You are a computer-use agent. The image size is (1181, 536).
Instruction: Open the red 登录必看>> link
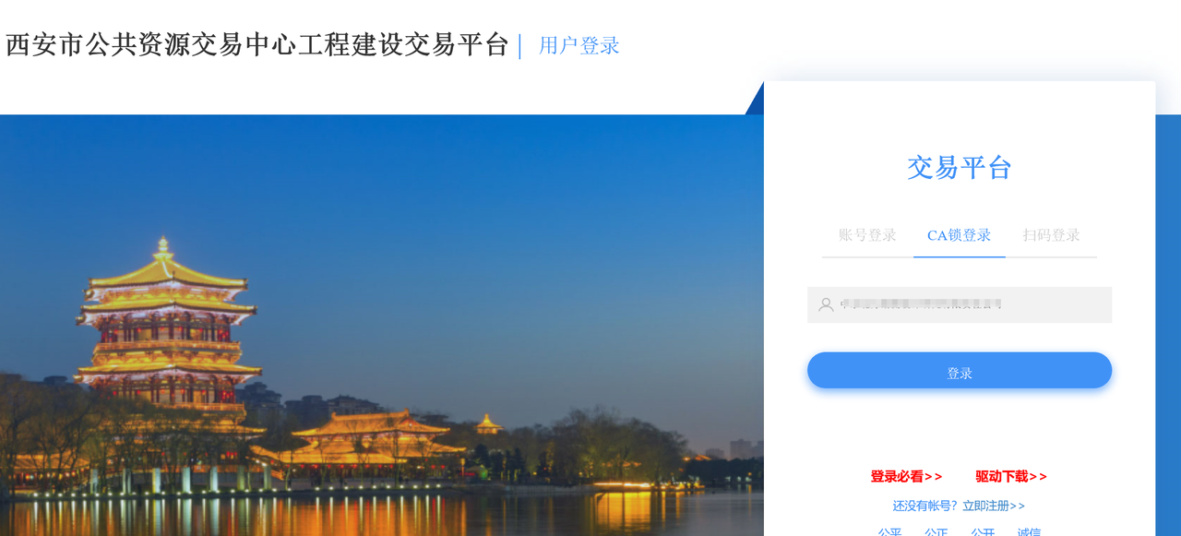coord(906,477)
